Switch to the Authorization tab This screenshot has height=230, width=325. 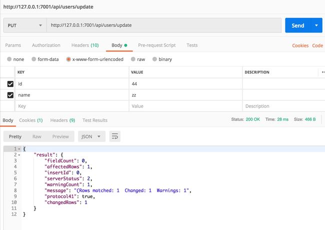coord(46,45)
